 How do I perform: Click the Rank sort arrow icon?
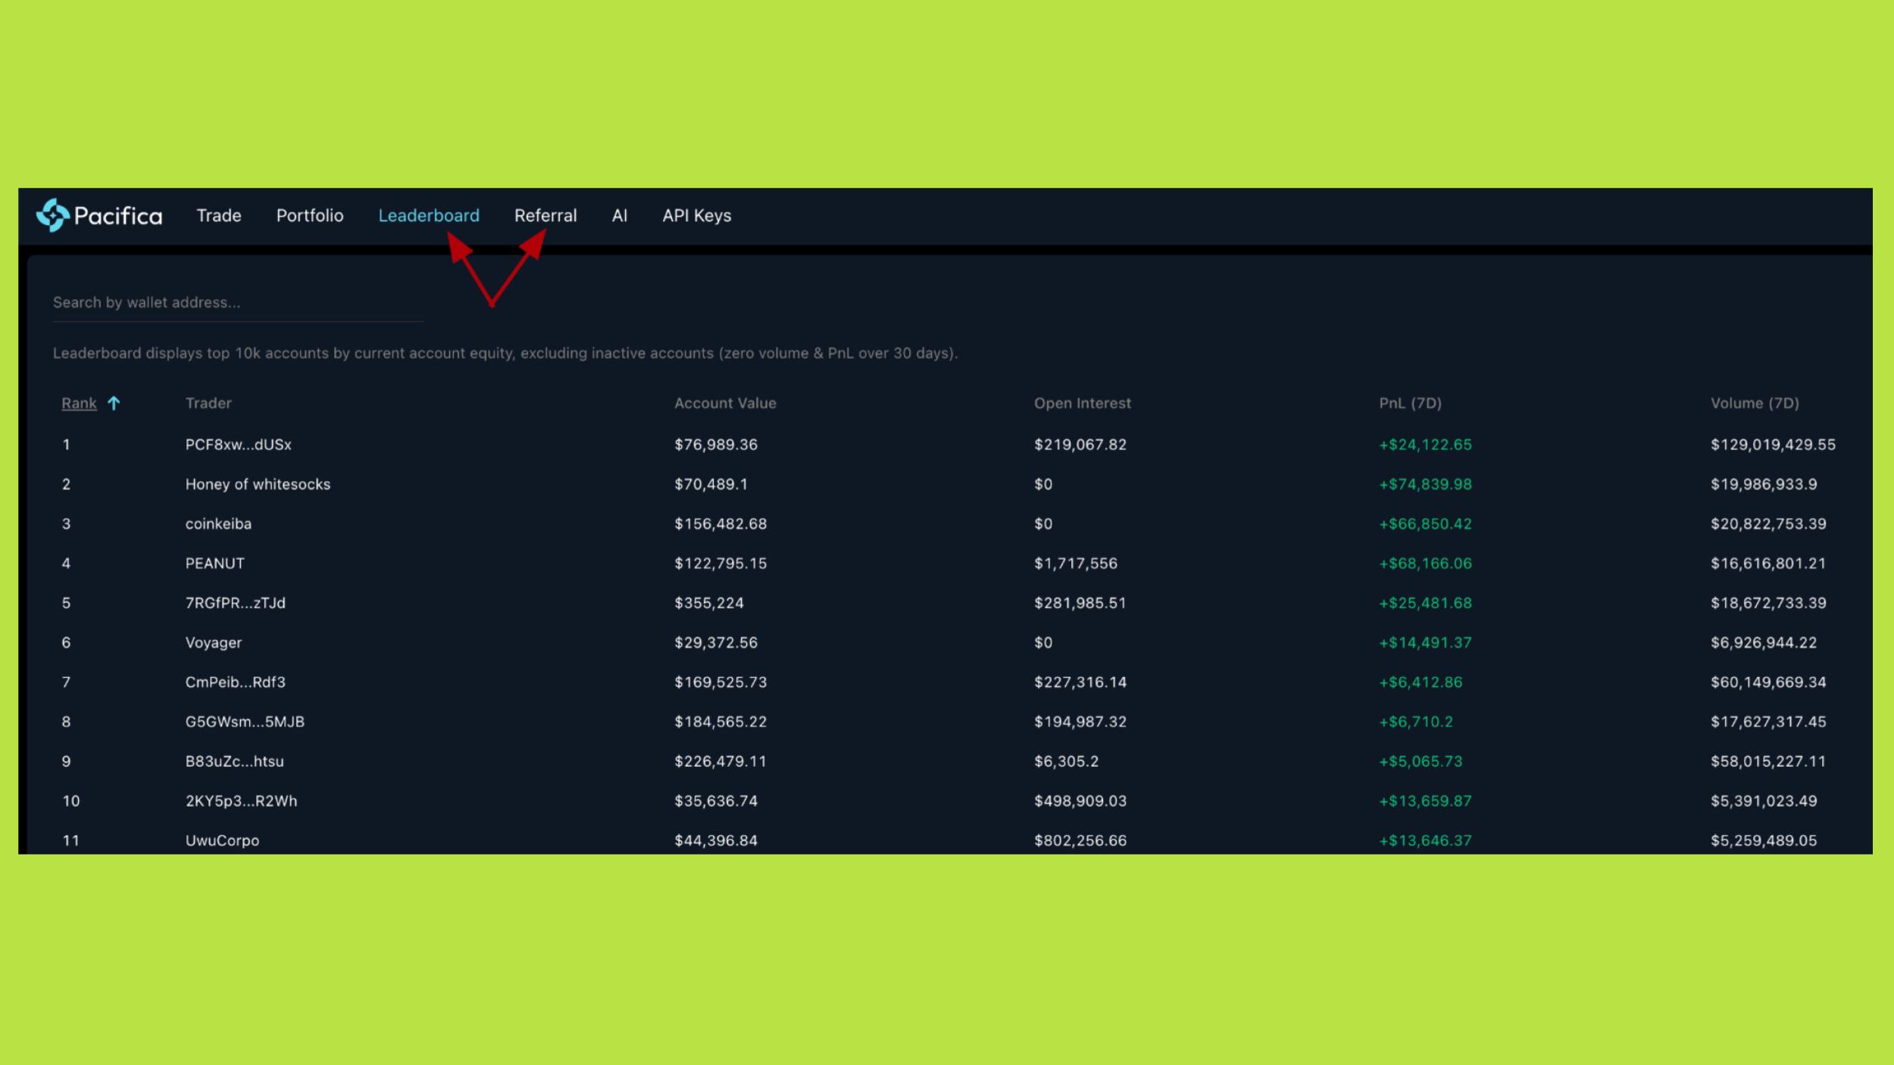coord(114,403)
